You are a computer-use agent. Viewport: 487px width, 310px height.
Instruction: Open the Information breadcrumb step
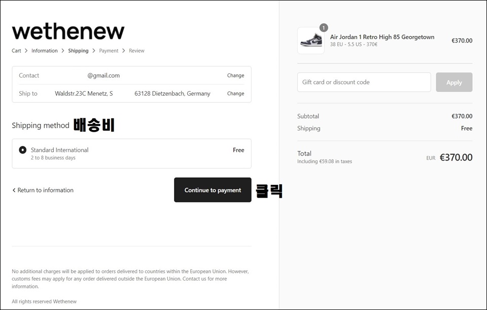click(45, 51)
